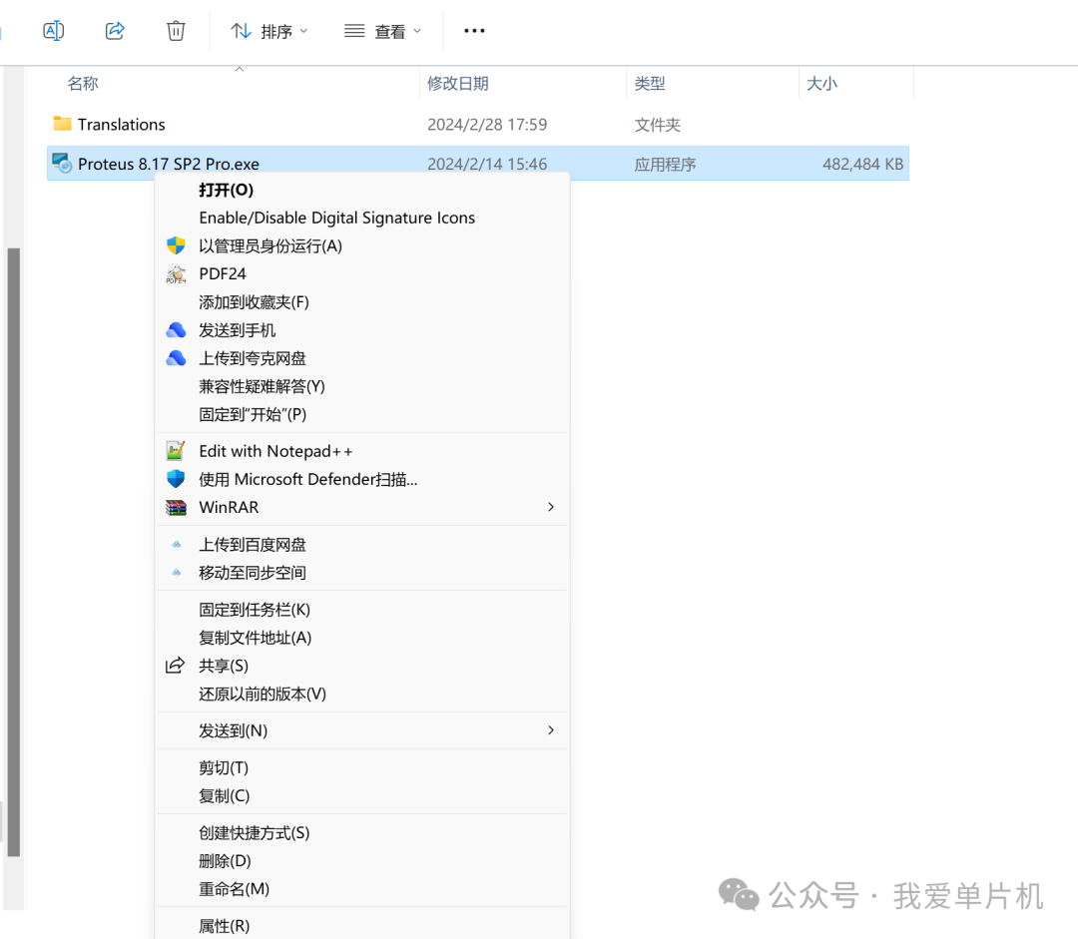This screenshot has width=1078, height=939.
Task: Click the cloud icon beside 上传到夸克网盘
Action: 176,358
